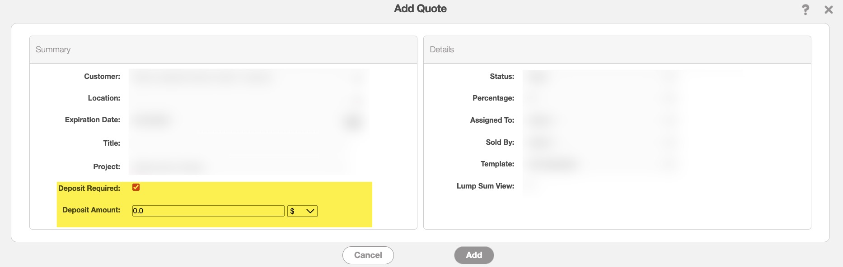Viewport: 843px width, 267px height.
Task: Close the Add Quote dialog
Action: [829, 10]
